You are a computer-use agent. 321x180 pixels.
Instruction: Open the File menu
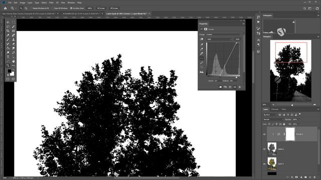click(x=10, y=2)
